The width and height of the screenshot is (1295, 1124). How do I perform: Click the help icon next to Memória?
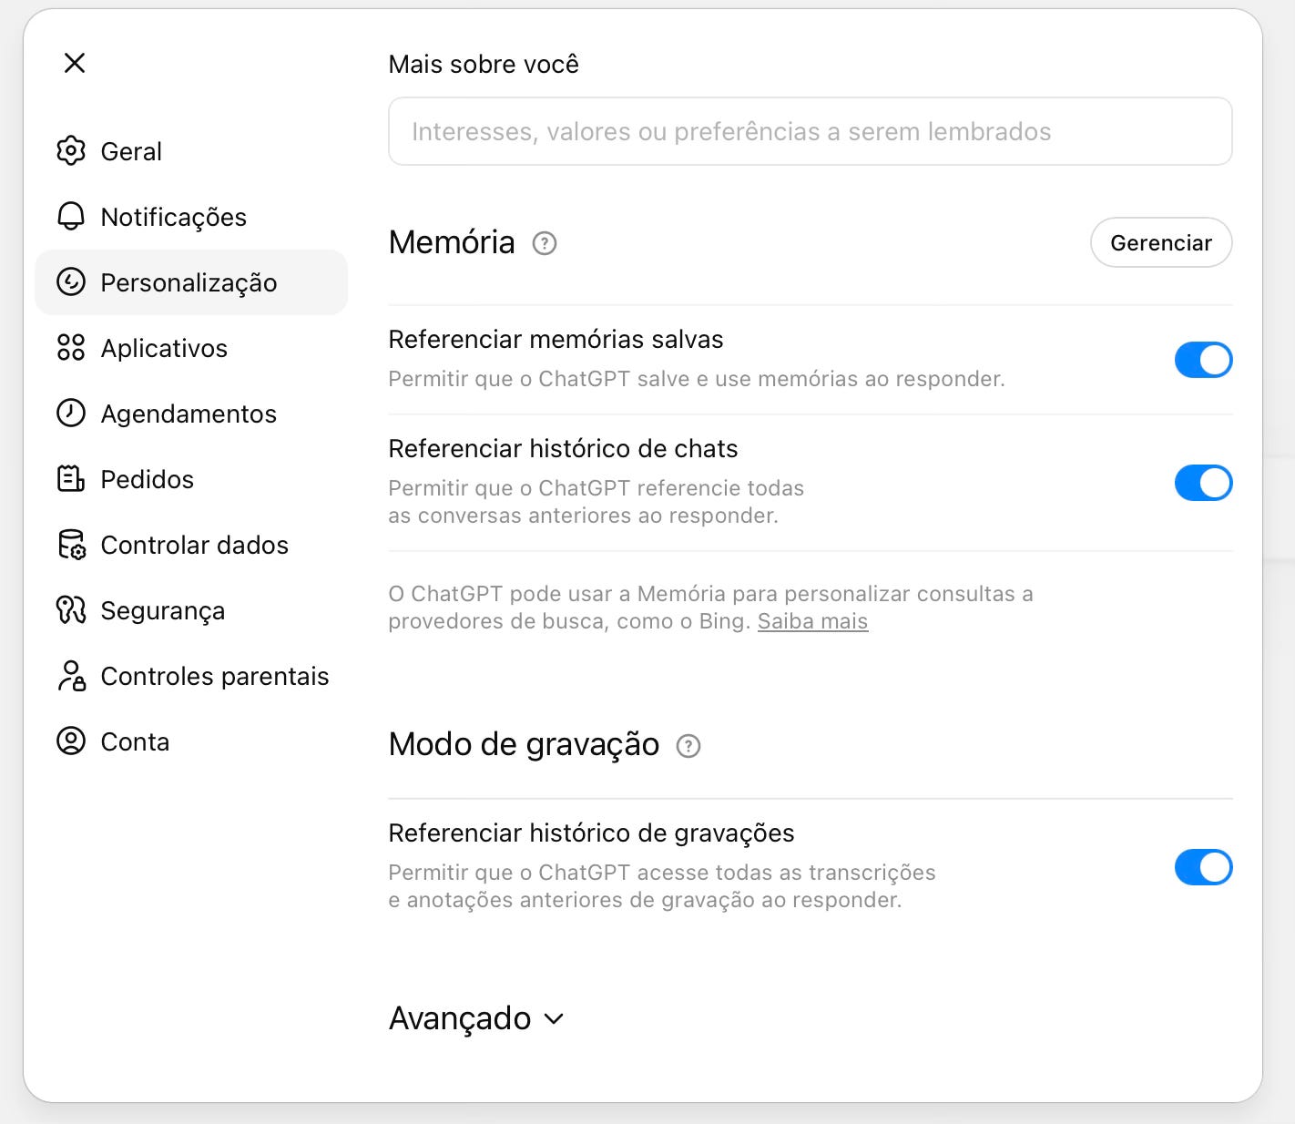click(x=545, y=243)
